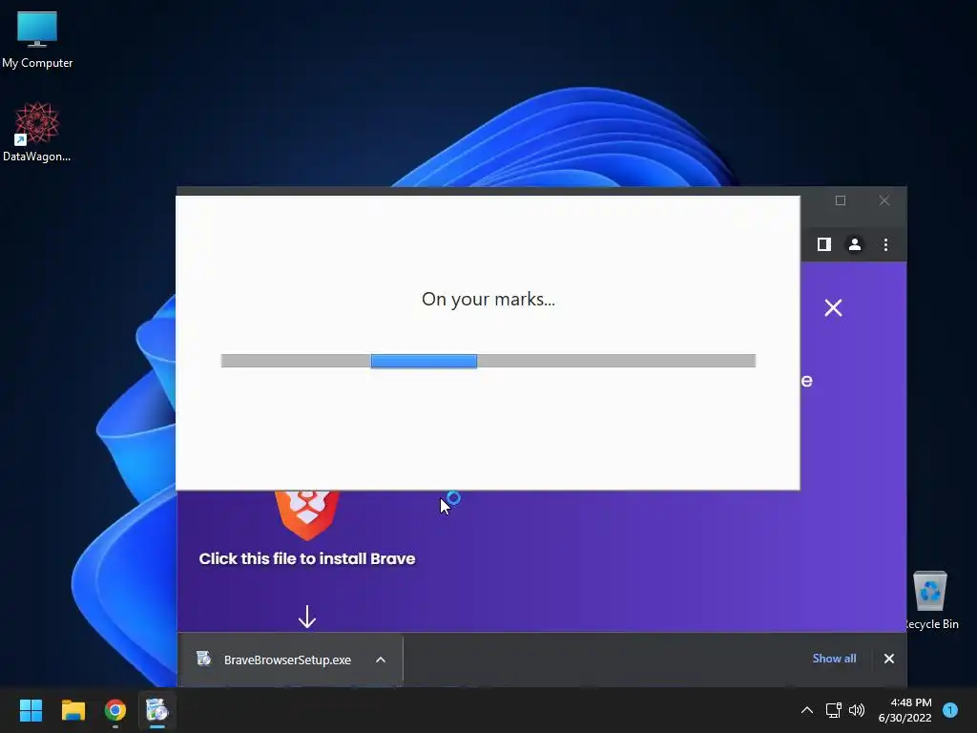Viewport: 977px width, 733px height.
Task: Open the DataWagon desktop shortcut
Action: coord(37,132)
